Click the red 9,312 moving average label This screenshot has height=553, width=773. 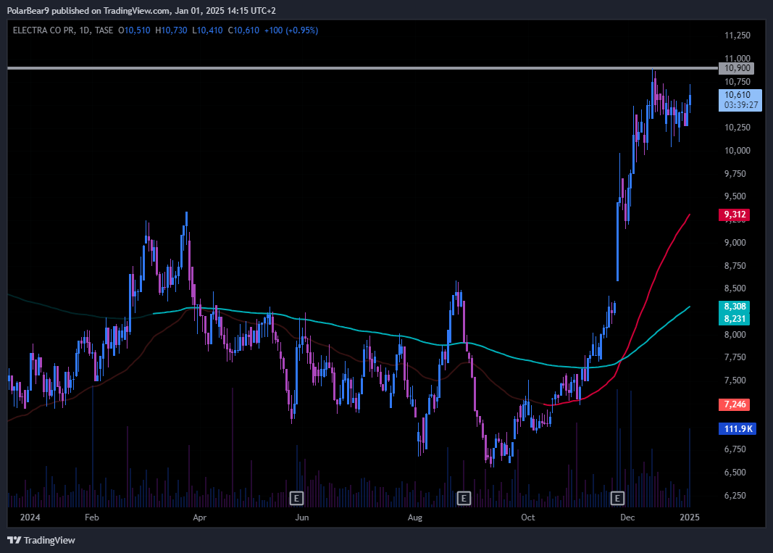[735, 215]
